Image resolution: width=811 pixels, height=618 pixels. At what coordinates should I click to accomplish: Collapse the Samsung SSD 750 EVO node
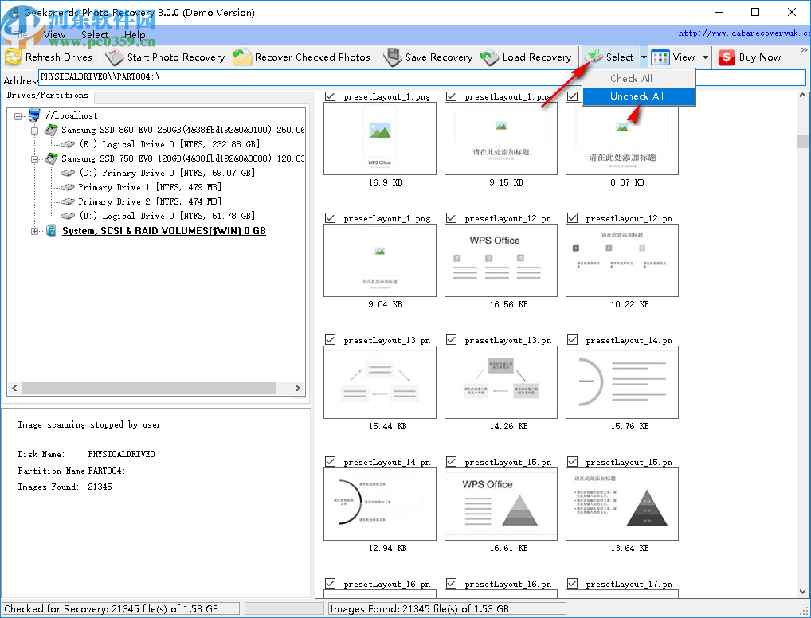pyautogui.click(x=34, y=159)
